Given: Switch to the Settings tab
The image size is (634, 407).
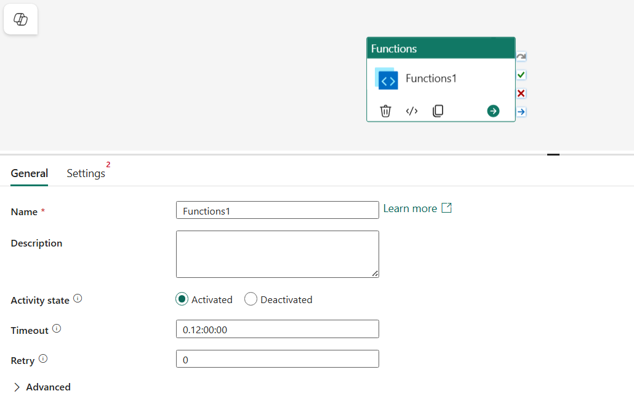Looking at the screenshot, I should pos(86,173).
